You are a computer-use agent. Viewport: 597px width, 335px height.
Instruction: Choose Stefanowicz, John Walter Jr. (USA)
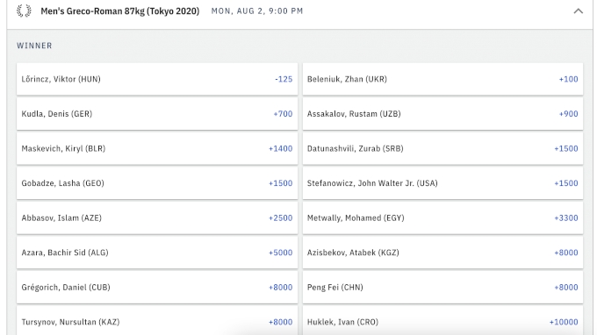pos(442,183)
